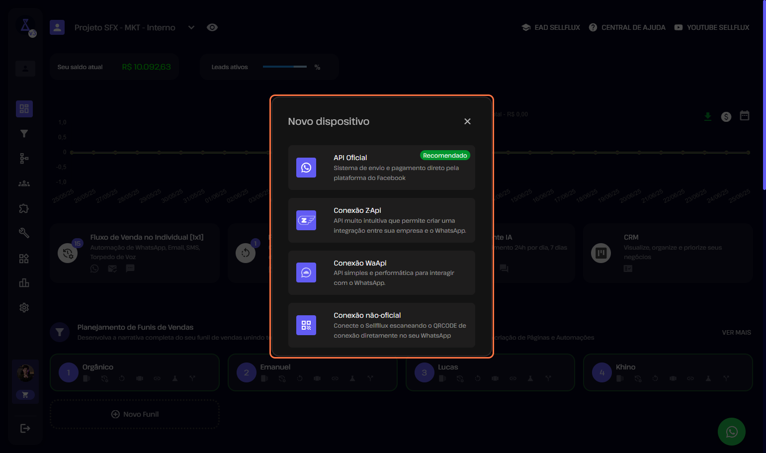Click the reload icon with badge 1
The width and height of the screenshot is (766, 453).
(x=246, y=253)
